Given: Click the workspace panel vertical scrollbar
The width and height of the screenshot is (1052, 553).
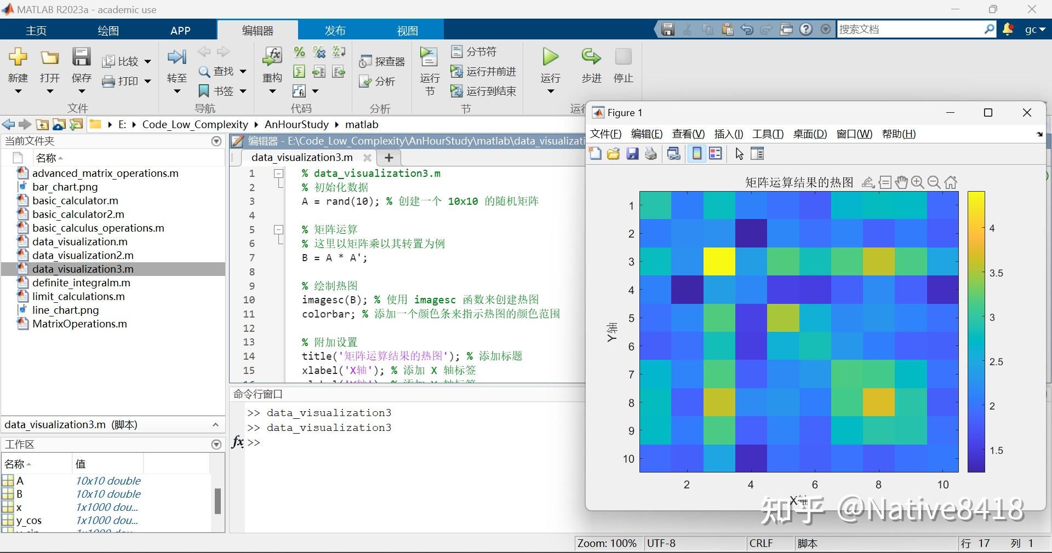Looking at the screenshot, I should [218, 501].
